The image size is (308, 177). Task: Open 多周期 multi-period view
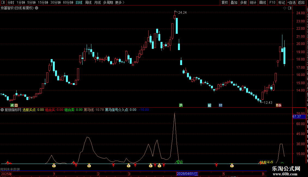coord(108,2)
